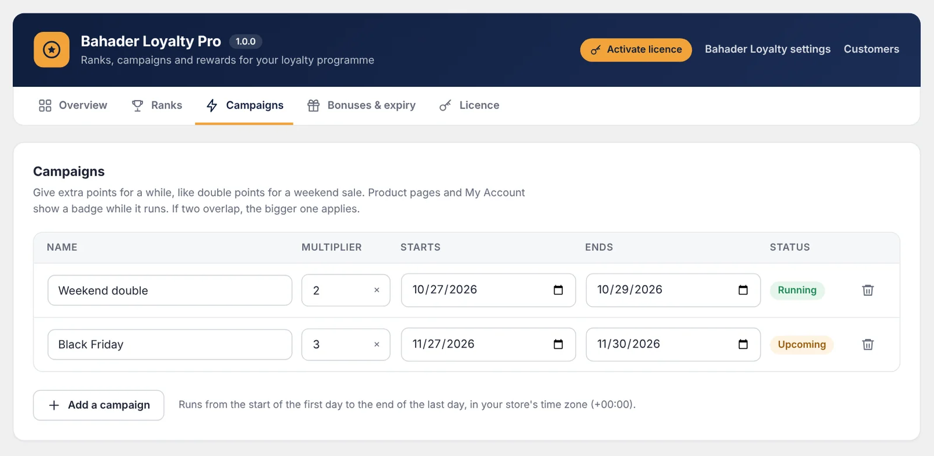Screen dimensions: 934x456
Task: Go to the Customers page
Action: click(x=872, y=50)
